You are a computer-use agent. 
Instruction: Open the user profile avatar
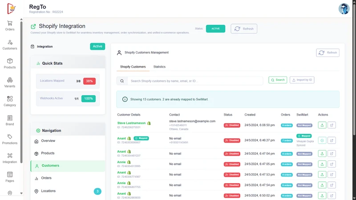point(344,9)
